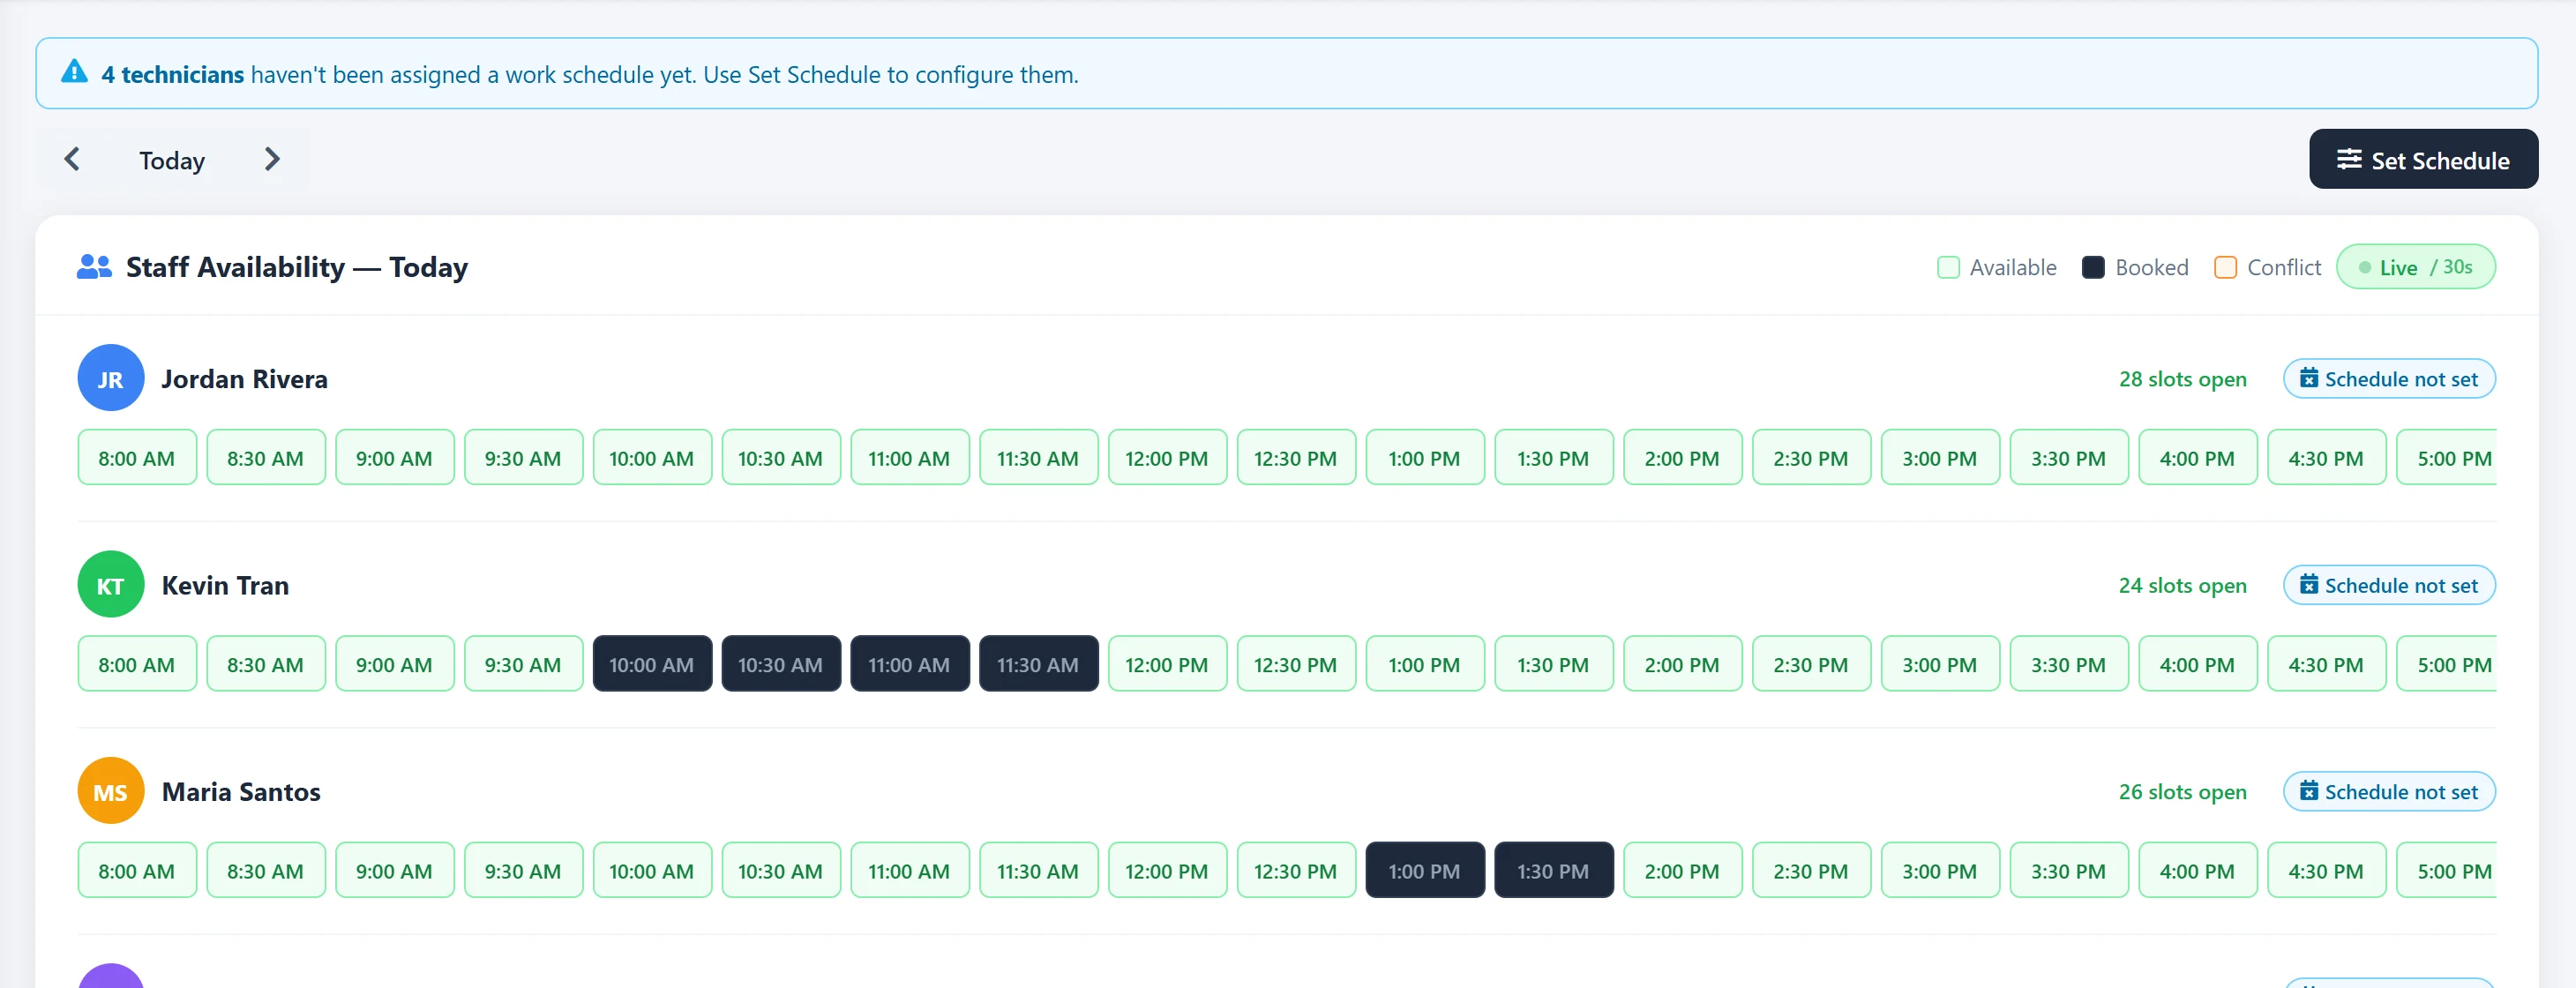Select Maria Santos's 11:00 AM slot
Screen dimensions: 2576x988
coord(910,871)
